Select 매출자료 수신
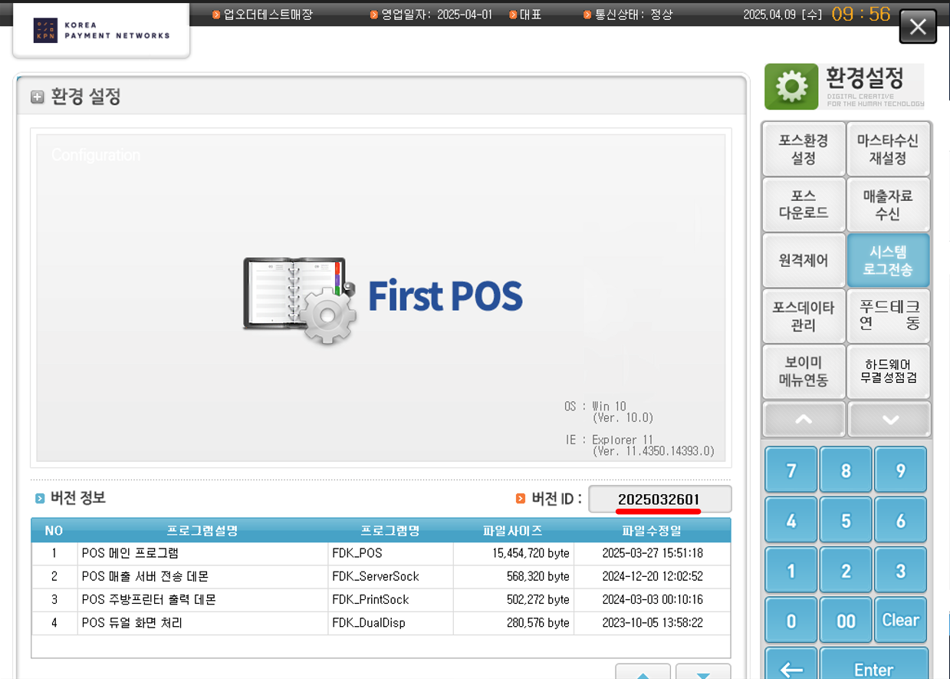The height and width of the screenshot is (679, 950). 888,205
